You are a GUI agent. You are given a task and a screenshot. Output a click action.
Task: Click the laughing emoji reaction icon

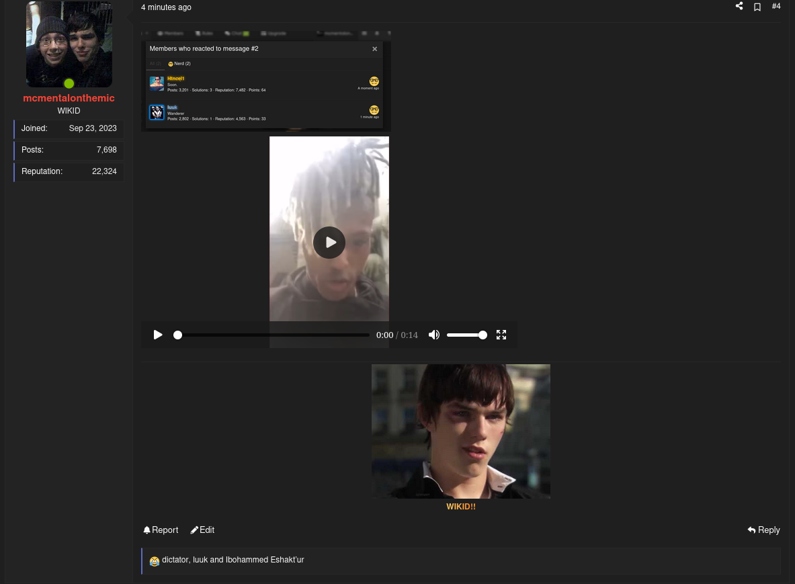[x=155, y=561]
